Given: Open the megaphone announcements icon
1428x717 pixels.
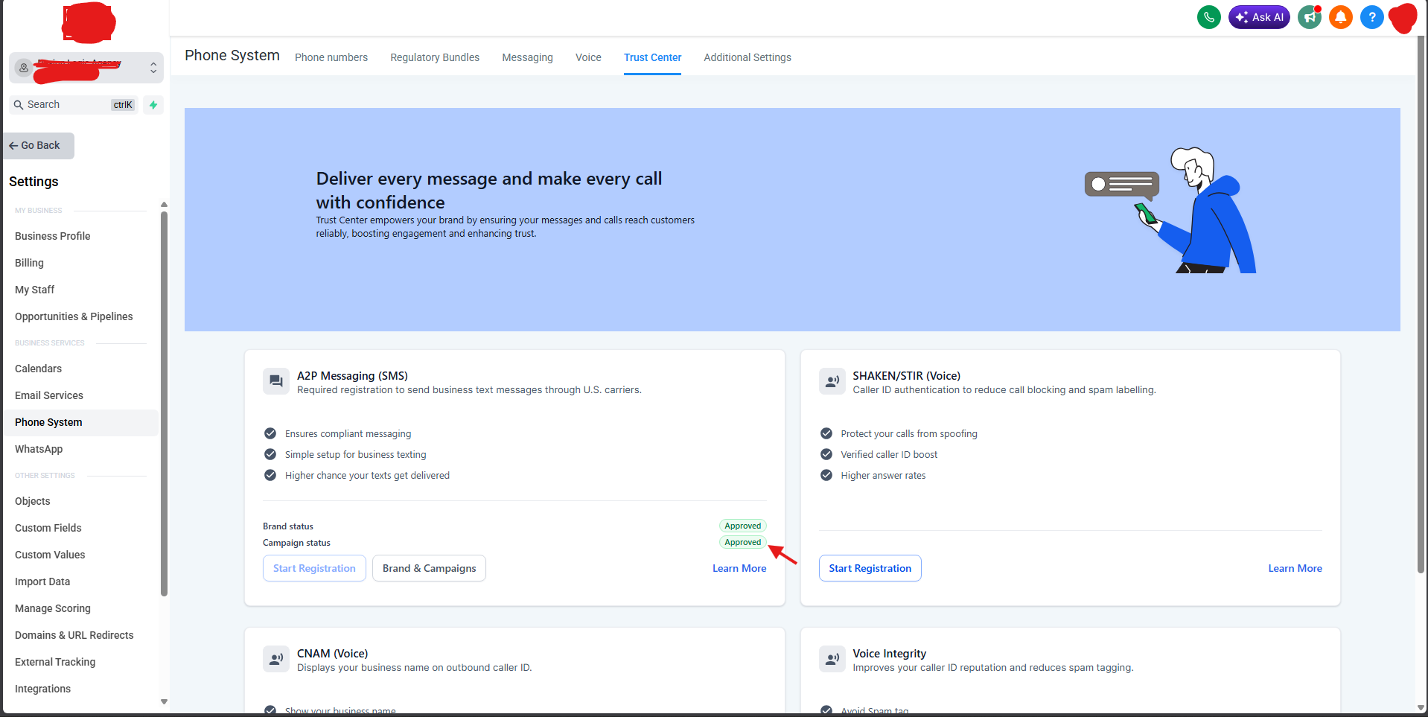Looking at the screenshot, I should coord(1310,17).
